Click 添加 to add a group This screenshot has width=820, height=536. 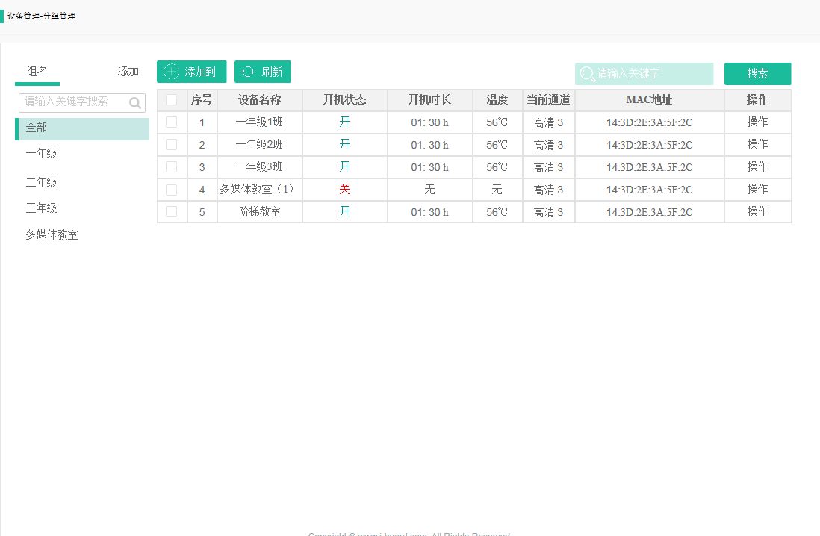pos(128,72)
